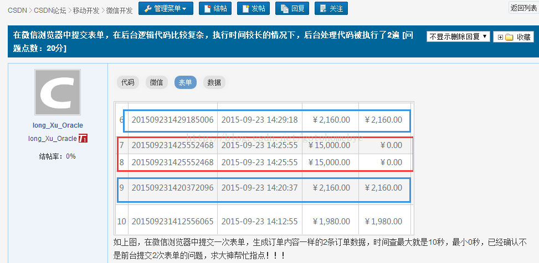
Task: Click the 返回列表 button
Action: click(523, 8)
